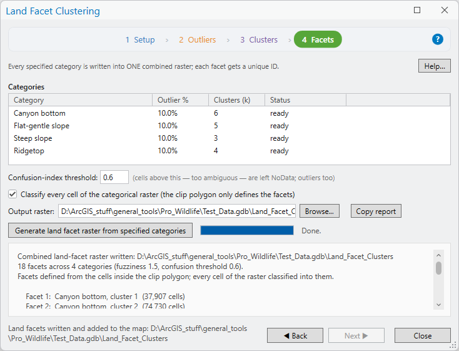Click the Done. status label
The image size is (459, 351).
pos(311,231)
